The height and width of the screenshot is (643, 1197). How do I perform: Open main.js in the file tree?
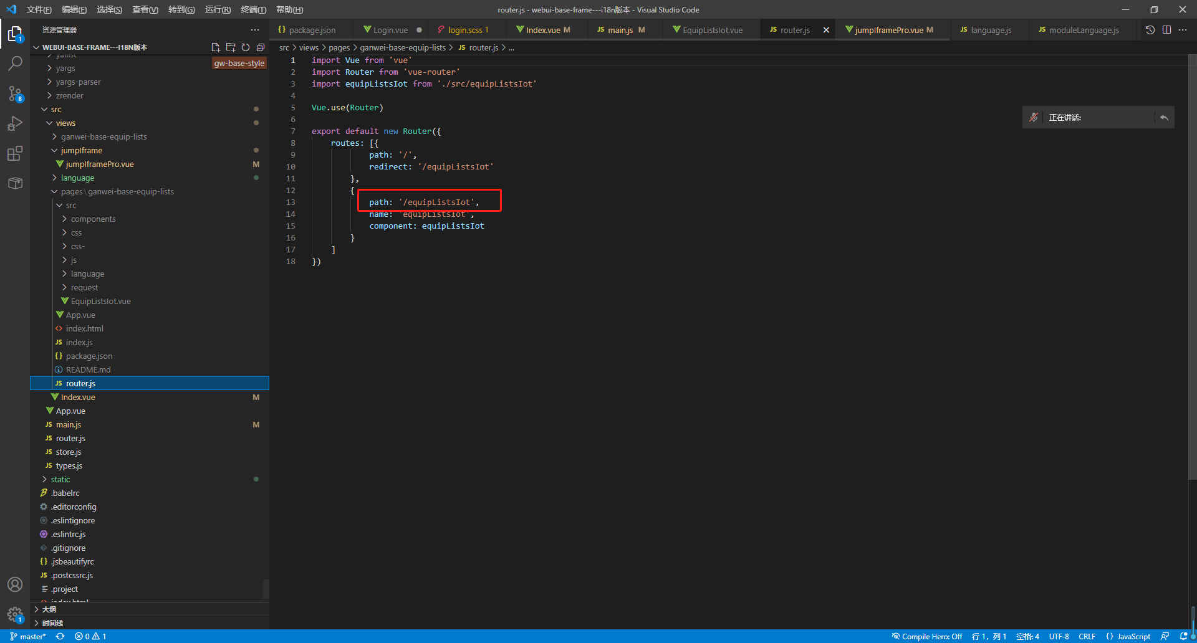point(69,424)
